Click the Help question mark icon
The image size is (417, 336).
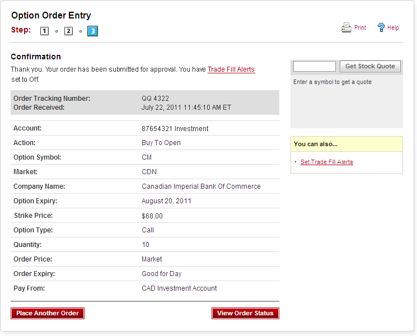(x=381, y=27)
